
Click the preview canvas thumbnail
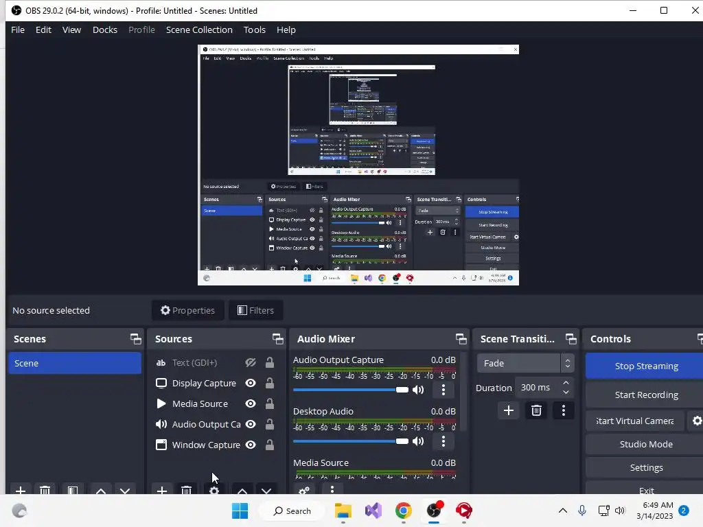[358, 165]
